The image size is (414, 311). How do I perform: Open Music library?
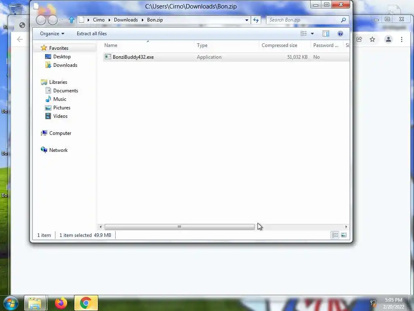pyautogui.click(x=60, y=99)
